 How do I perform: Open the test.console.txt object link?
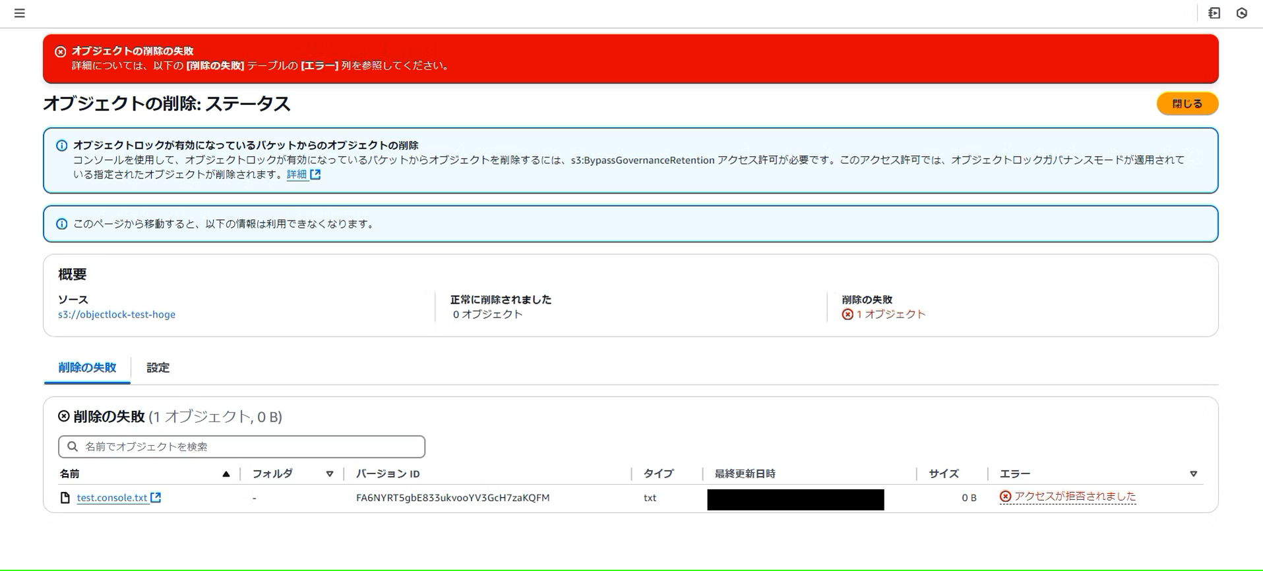click(112, 498)
